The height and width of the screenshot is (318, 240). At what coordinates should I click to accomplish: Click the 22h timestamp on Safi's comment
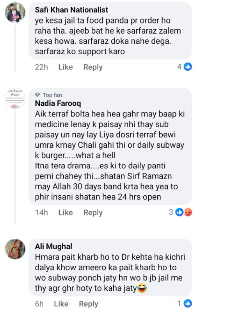[41, 67]
